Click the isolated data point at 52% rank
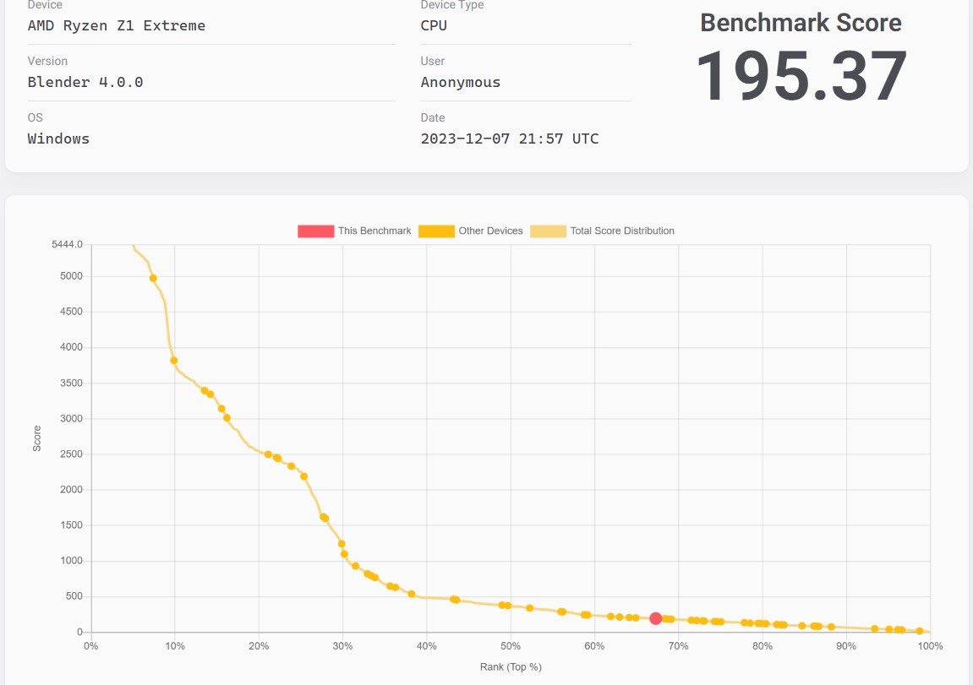 point(530,608)
